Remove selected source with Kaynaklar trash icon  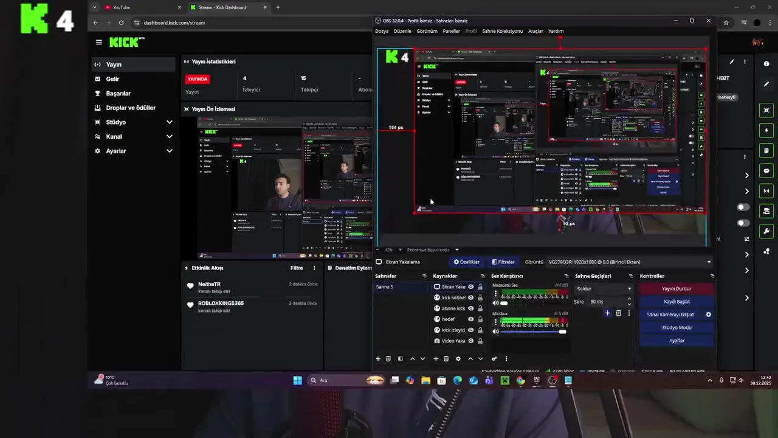click(x=446, y=359)
